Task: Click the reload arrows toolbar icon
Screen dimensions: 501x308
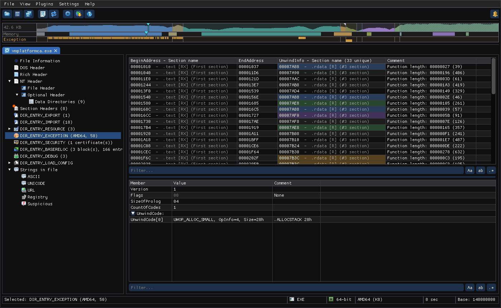Action: 54,14
